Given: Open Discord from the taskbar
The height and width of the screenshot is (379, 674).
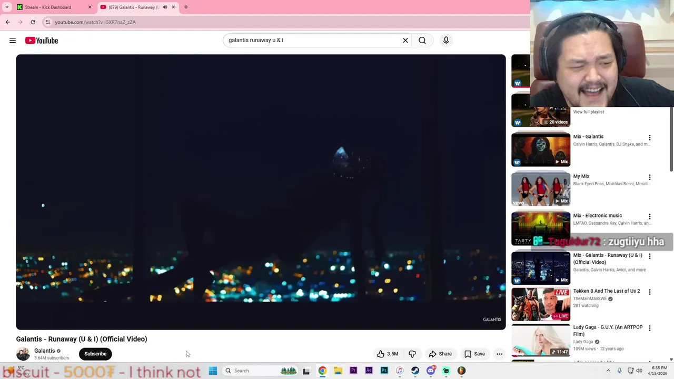Looking at the screenshot, I should pyautogui.click(x=430, y=371).
